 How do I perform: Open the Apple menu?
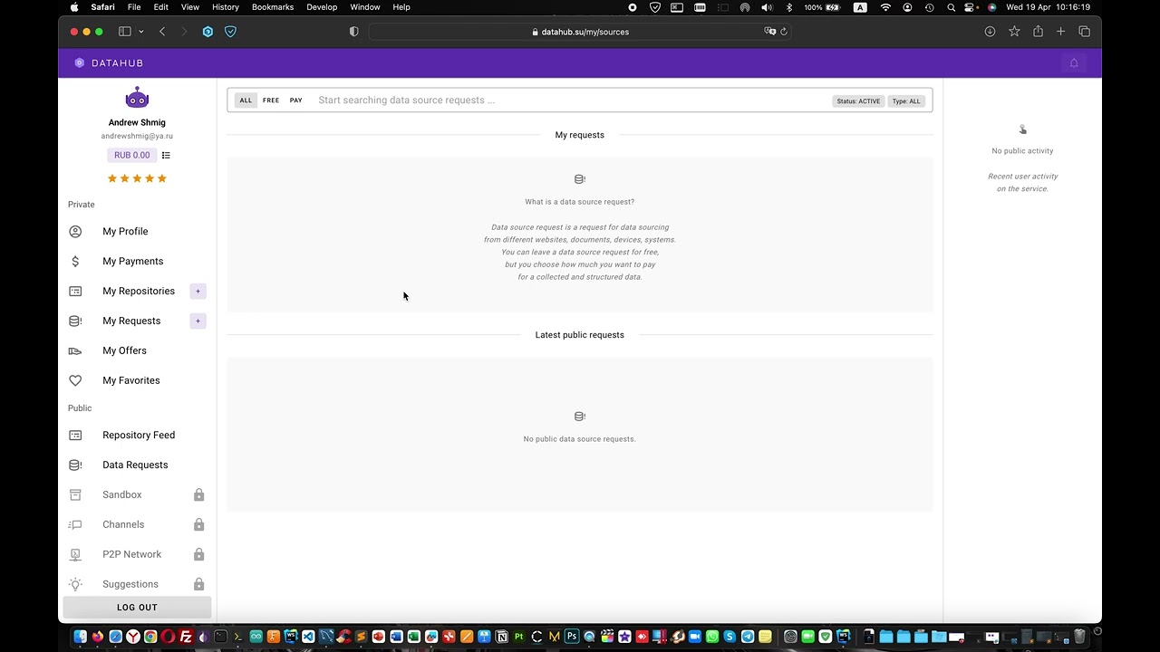coord(74,7)
